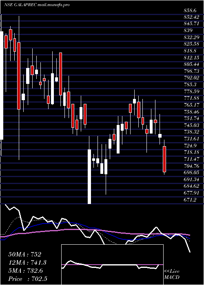This screenshot has height=285, width=204.
Task: Click the 825.58 price axis label
Action: click(x=192, y=44)
